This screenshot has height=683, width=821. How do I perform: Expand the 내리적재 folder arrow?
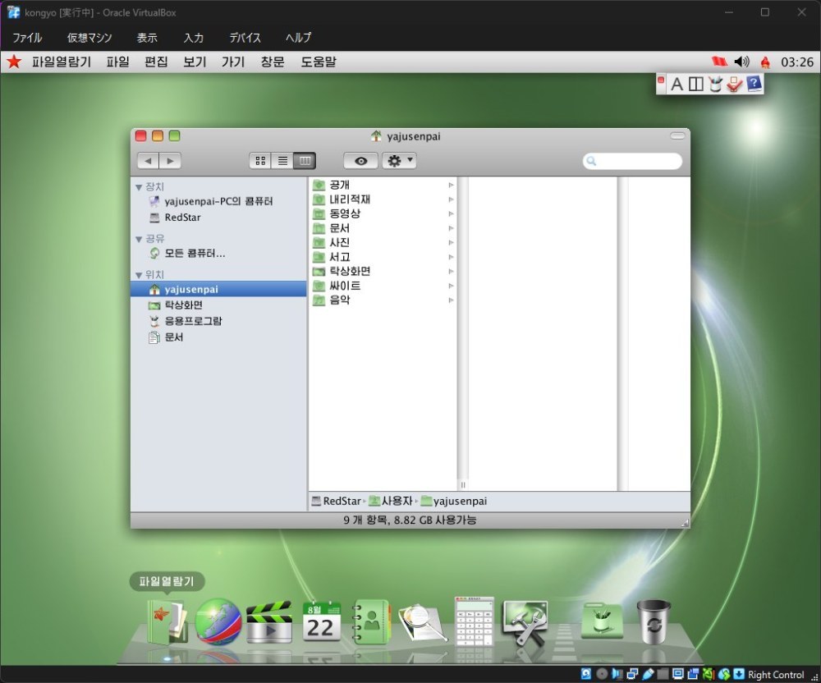click(451, 199)
